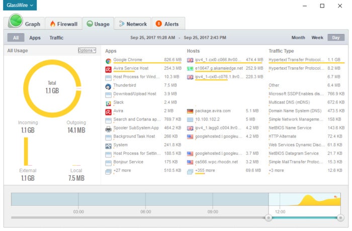Open the GlassWire menu dropdown
The image size is (352, 231).
(20, 5)
